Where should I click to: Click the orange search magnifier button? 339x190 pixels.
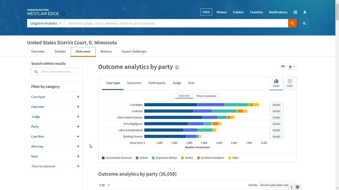coord(292,23)
